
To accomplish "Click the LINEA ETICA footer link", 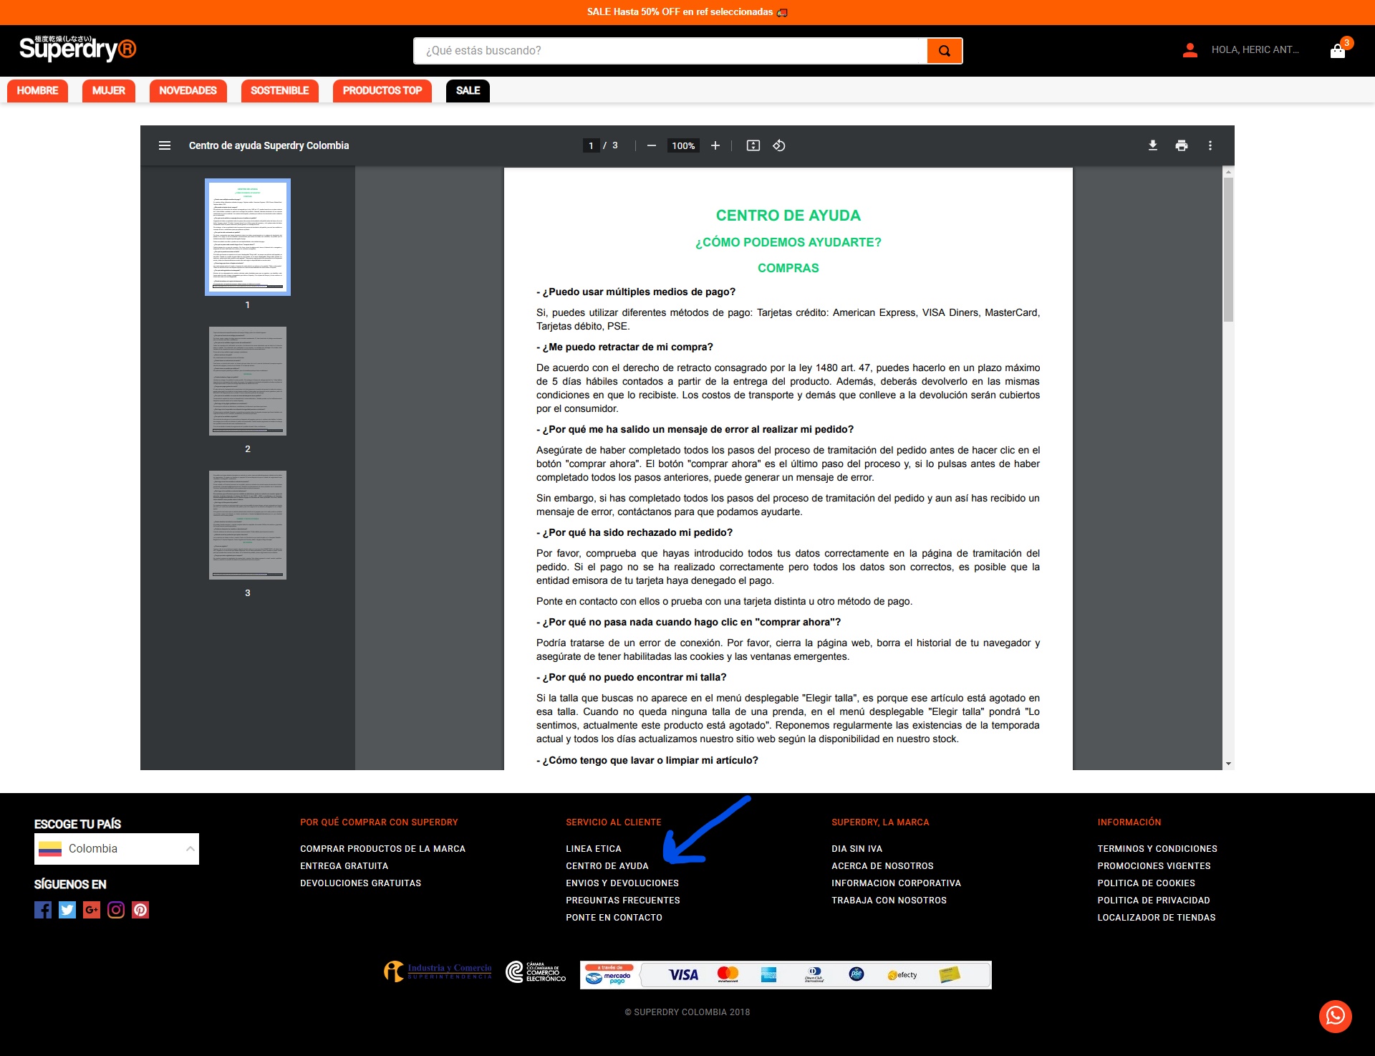I will pyautogui.click(x=594, y=849).
